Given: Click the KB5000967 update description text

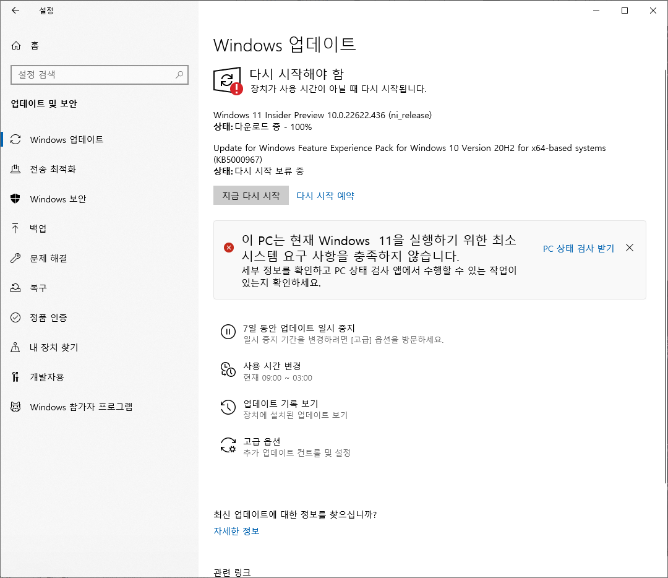Looking at the screenshot, I should tap(409, 153).
